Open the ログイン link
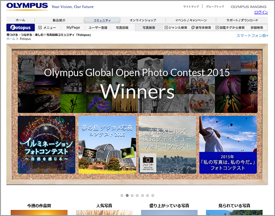Screen dimensions: 275x216 tap(261, 12)
